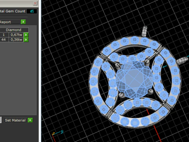Click the y axis indicator label
Viewport: 189px width, 142px height.
click(x=62, y=131)
